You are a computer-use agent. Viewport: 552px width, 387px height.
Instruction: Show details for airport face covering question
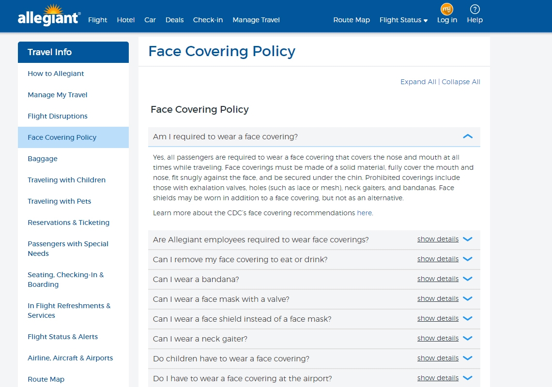(438, 378)
